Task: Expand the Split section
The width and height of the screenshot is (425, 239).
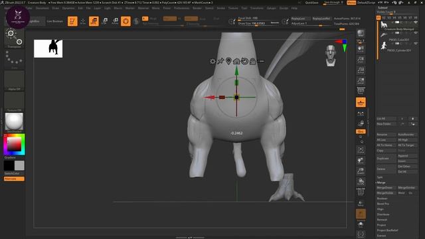Action: point(380,177)
